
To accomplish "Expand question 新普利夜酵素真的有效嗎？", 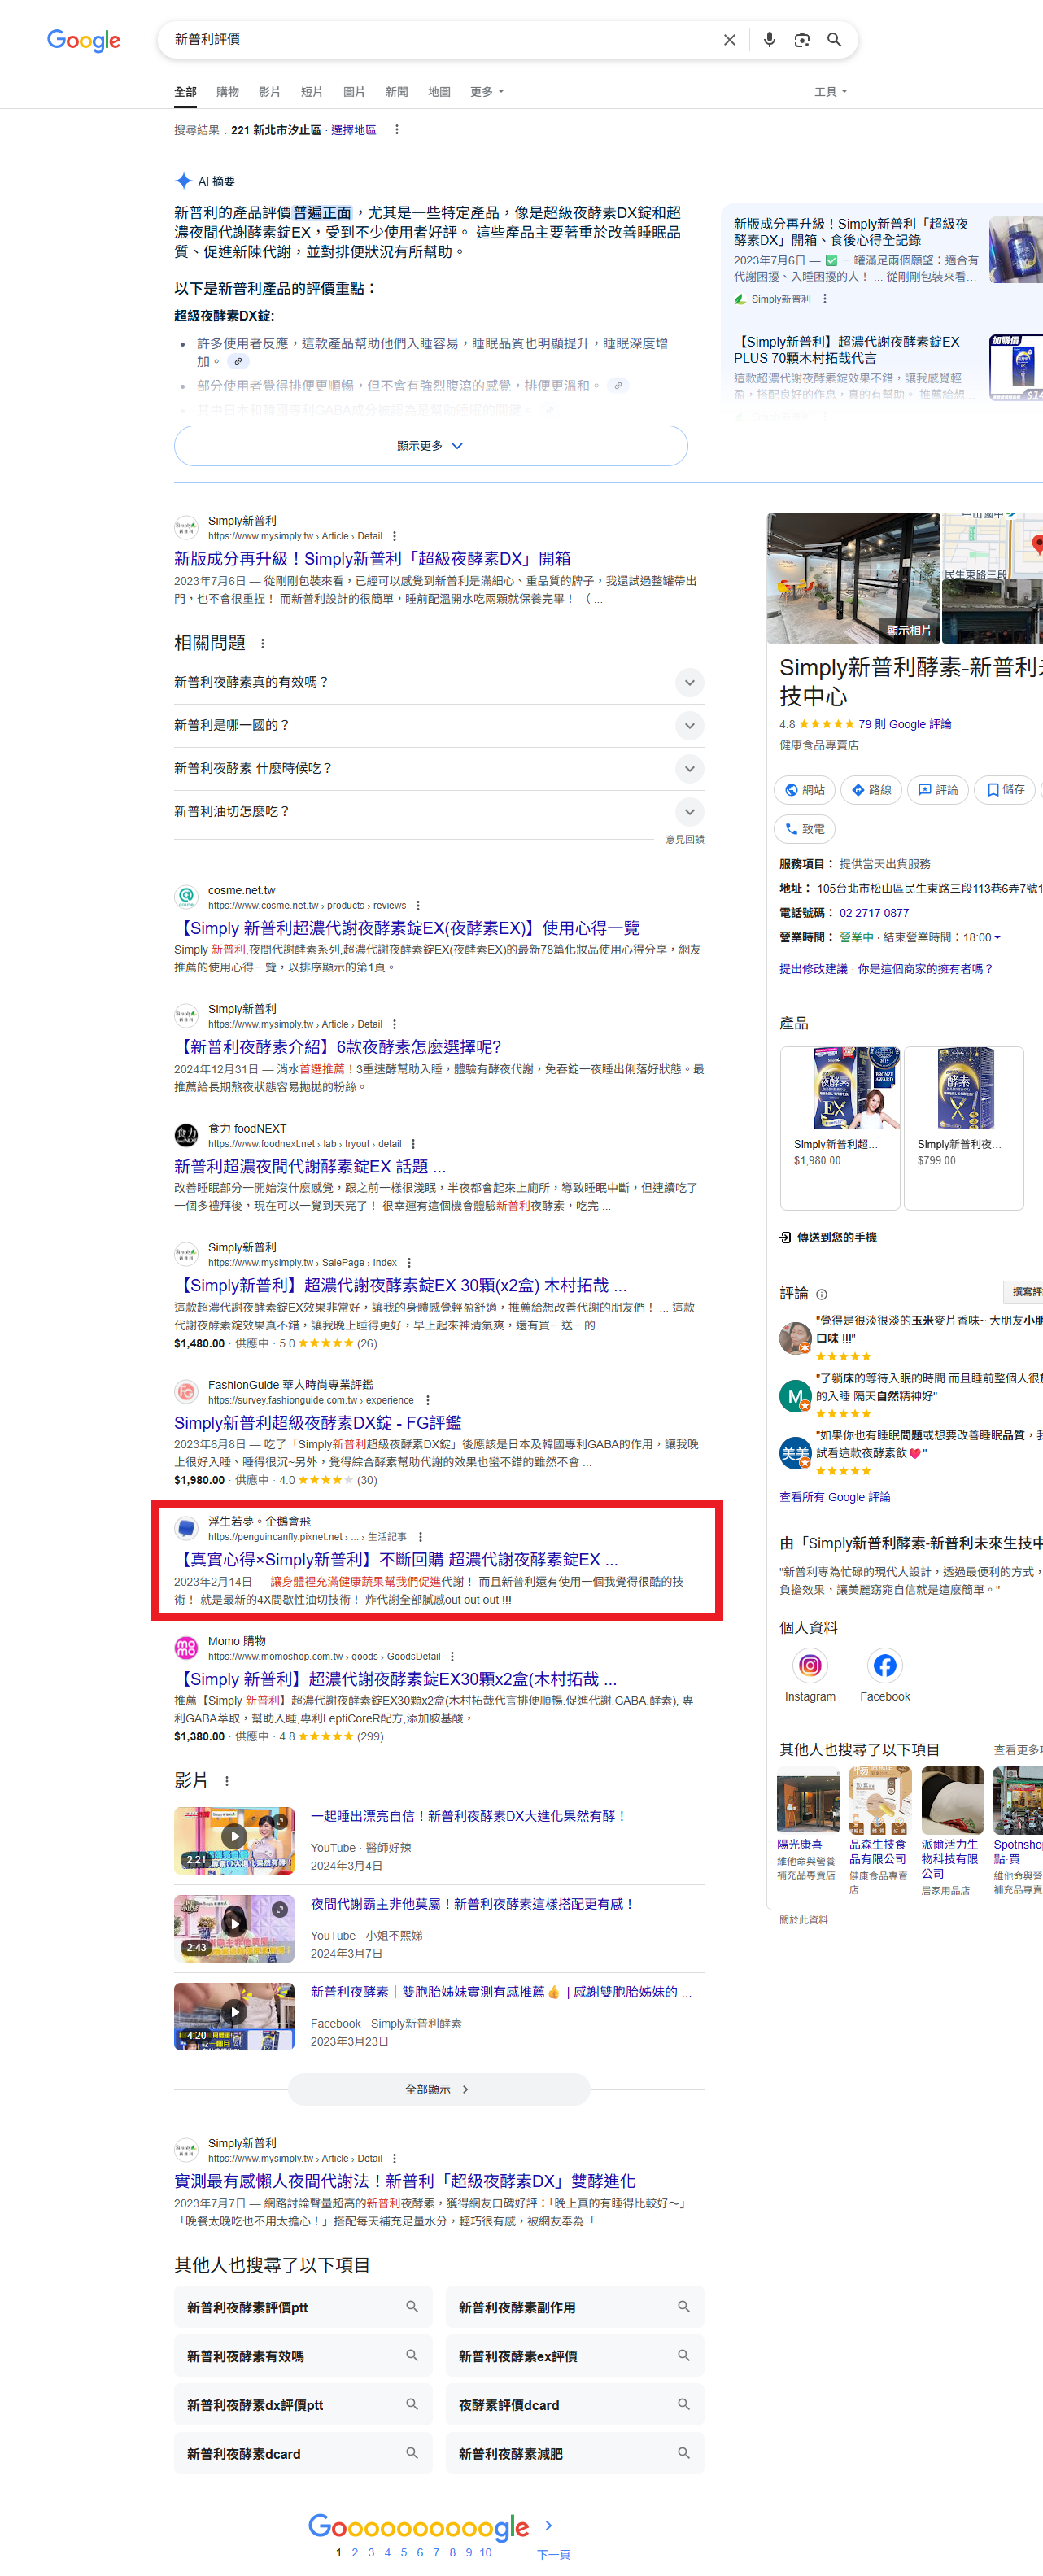I will 439,682.
